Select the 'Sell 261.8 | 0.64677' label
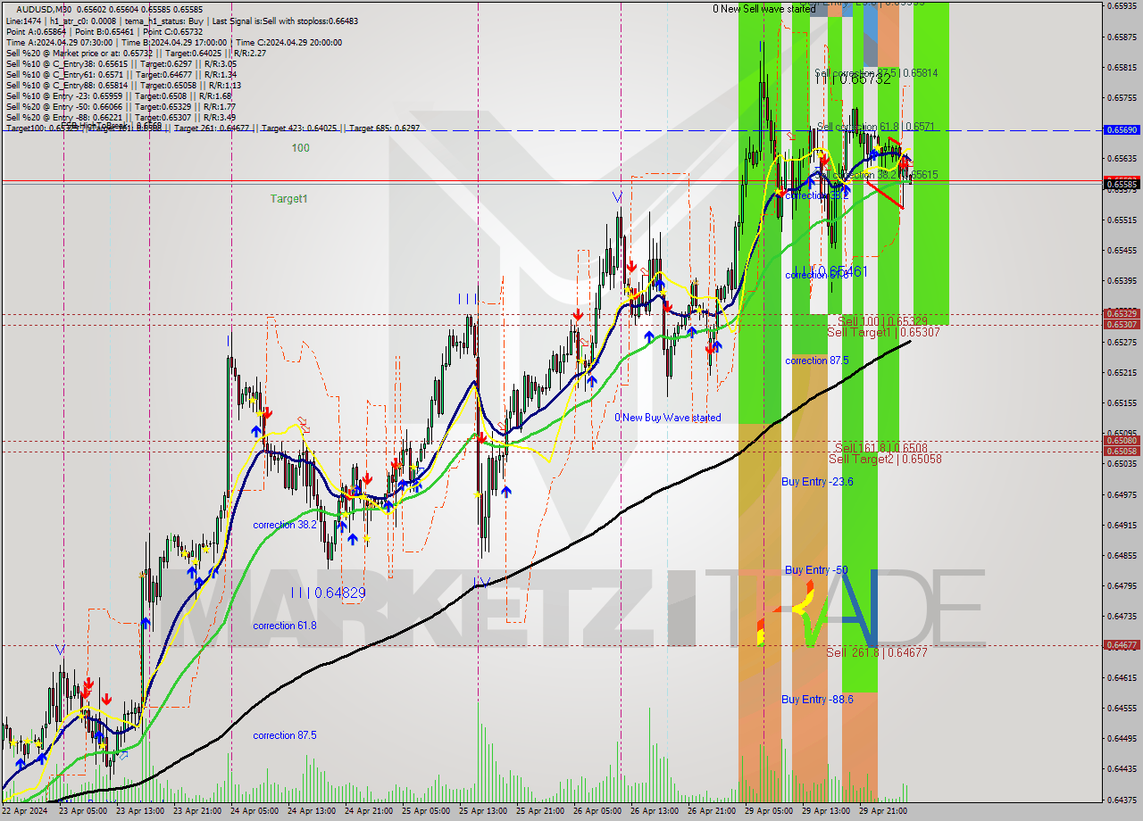The width and height of the screenshot is (1143, 821). click(877, 652)
